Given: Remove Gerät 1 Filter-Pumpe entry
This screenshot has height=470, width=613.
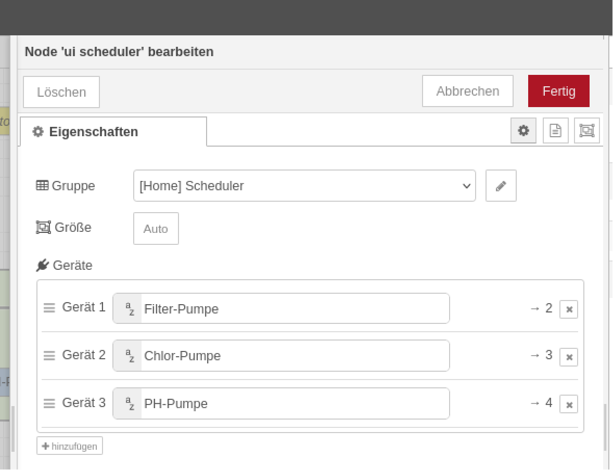Looking at the screenshot, I should coord(569,309).
